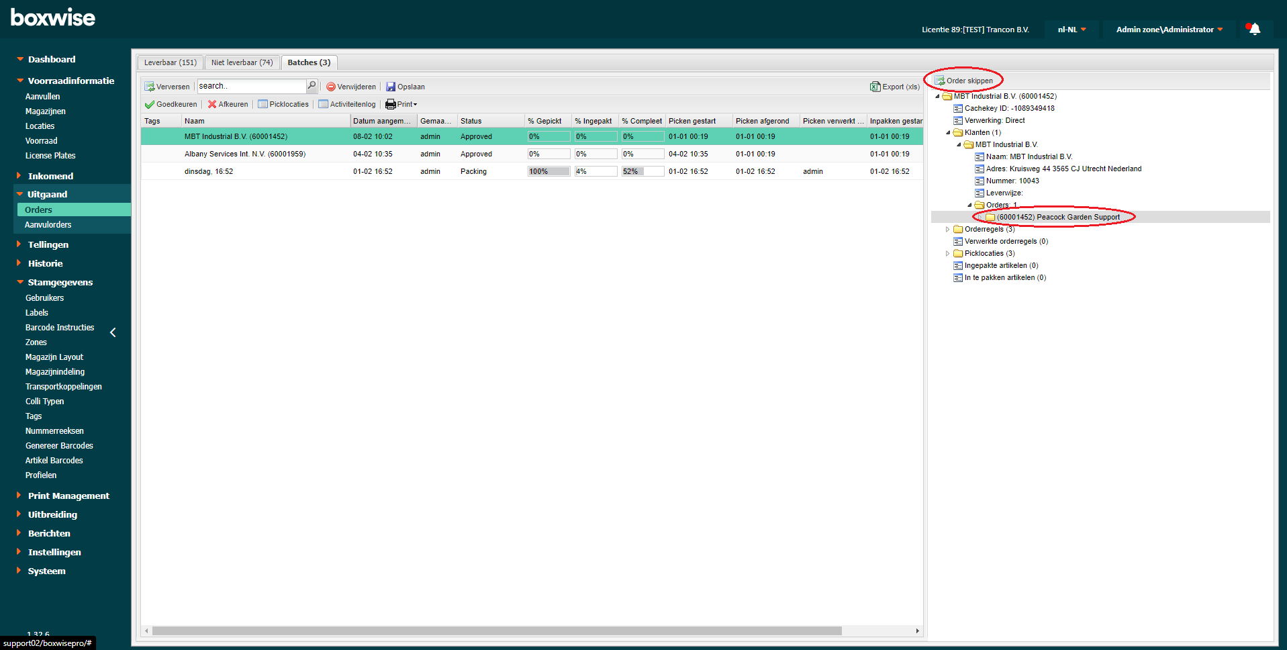
Task: Click the Order skippen button
Action: pyautogui.click(x=963, y=81)
